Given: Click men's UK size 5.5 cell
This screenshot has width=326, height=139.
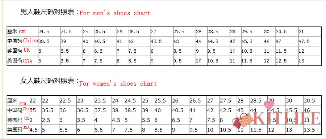Looking at the screenshot, I should 71,51.
